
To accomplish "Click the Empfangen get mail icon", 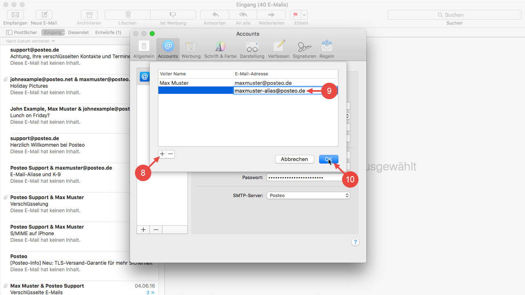I will pos(15,15).
